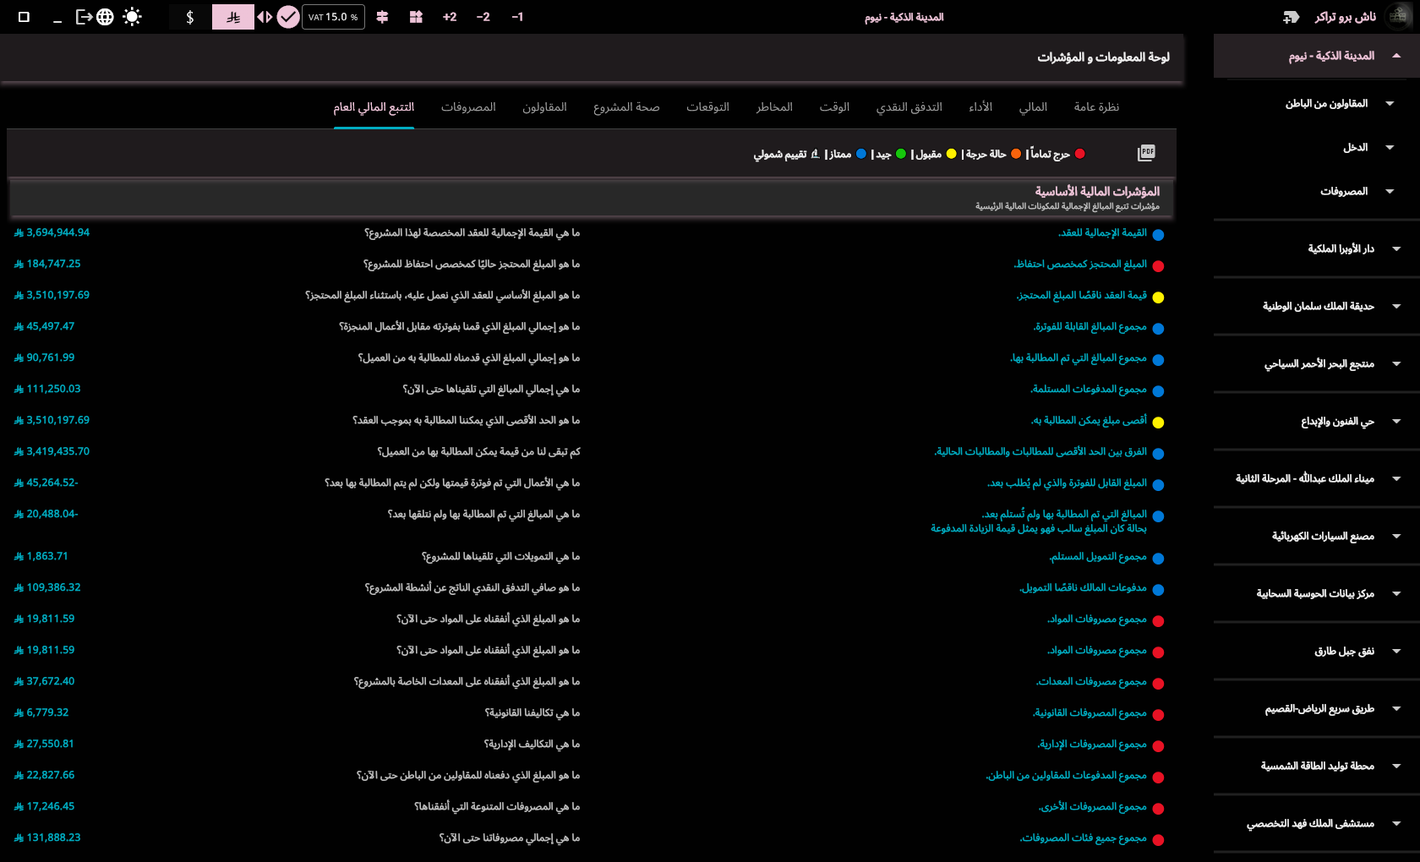This screenshot has width=1420, height=862.
Task: Expand the محطة توليد الطاقة الشمسية project
Action: pos(1317,766)
